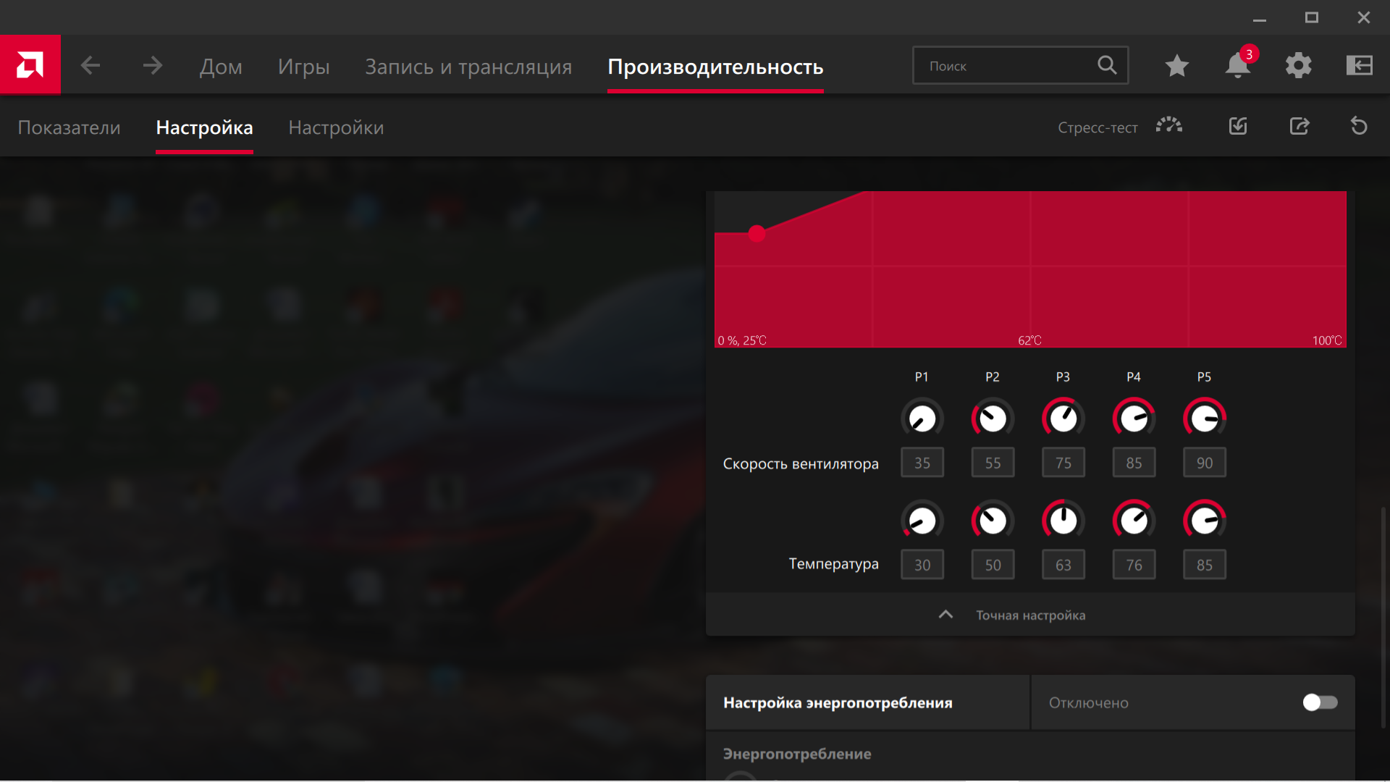Go back with the left arrow
Viewport: 1390px width, 782px height.
[x=90, y=66]
